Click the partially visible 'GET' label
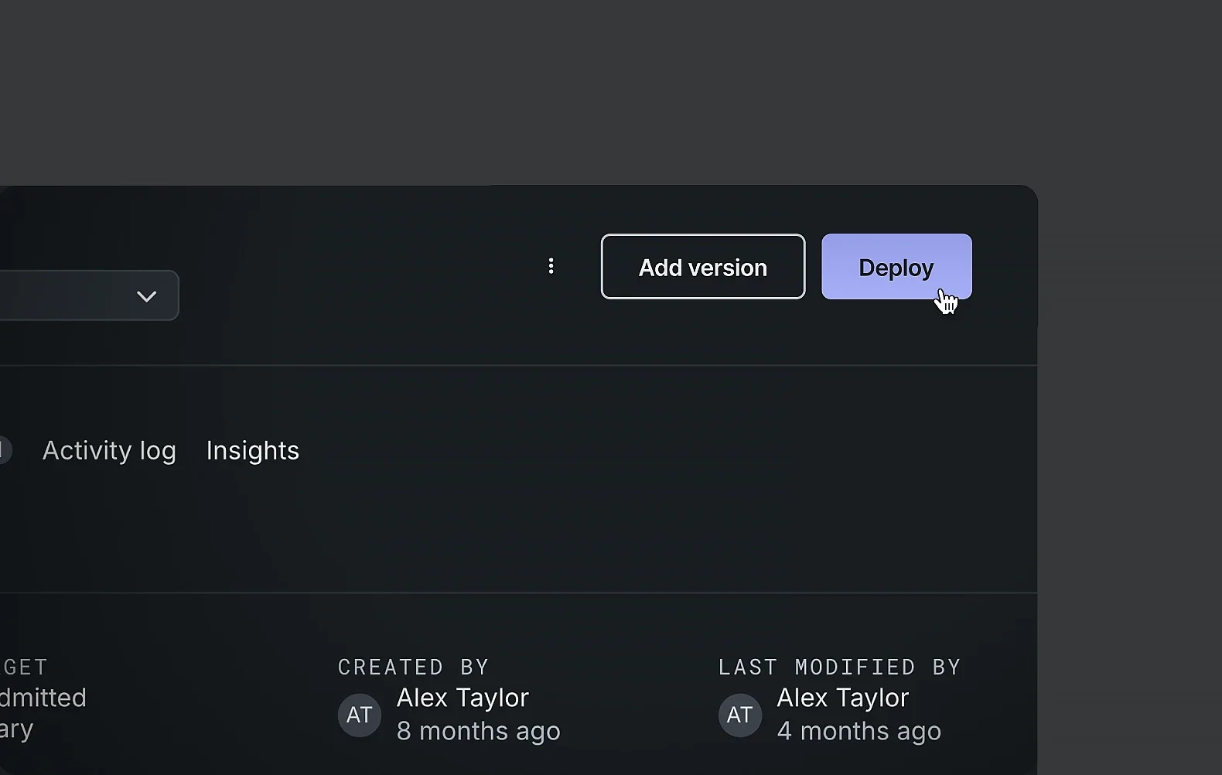The height and width of the screenshot is (775, 1222). coord(25,667)
